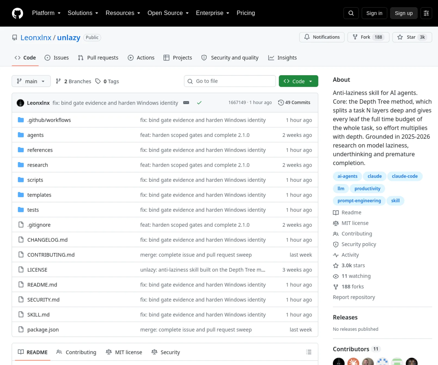Select the MIT license tab below file list
The width and height of the screenshot is (438, 365).
click(124, 352)
